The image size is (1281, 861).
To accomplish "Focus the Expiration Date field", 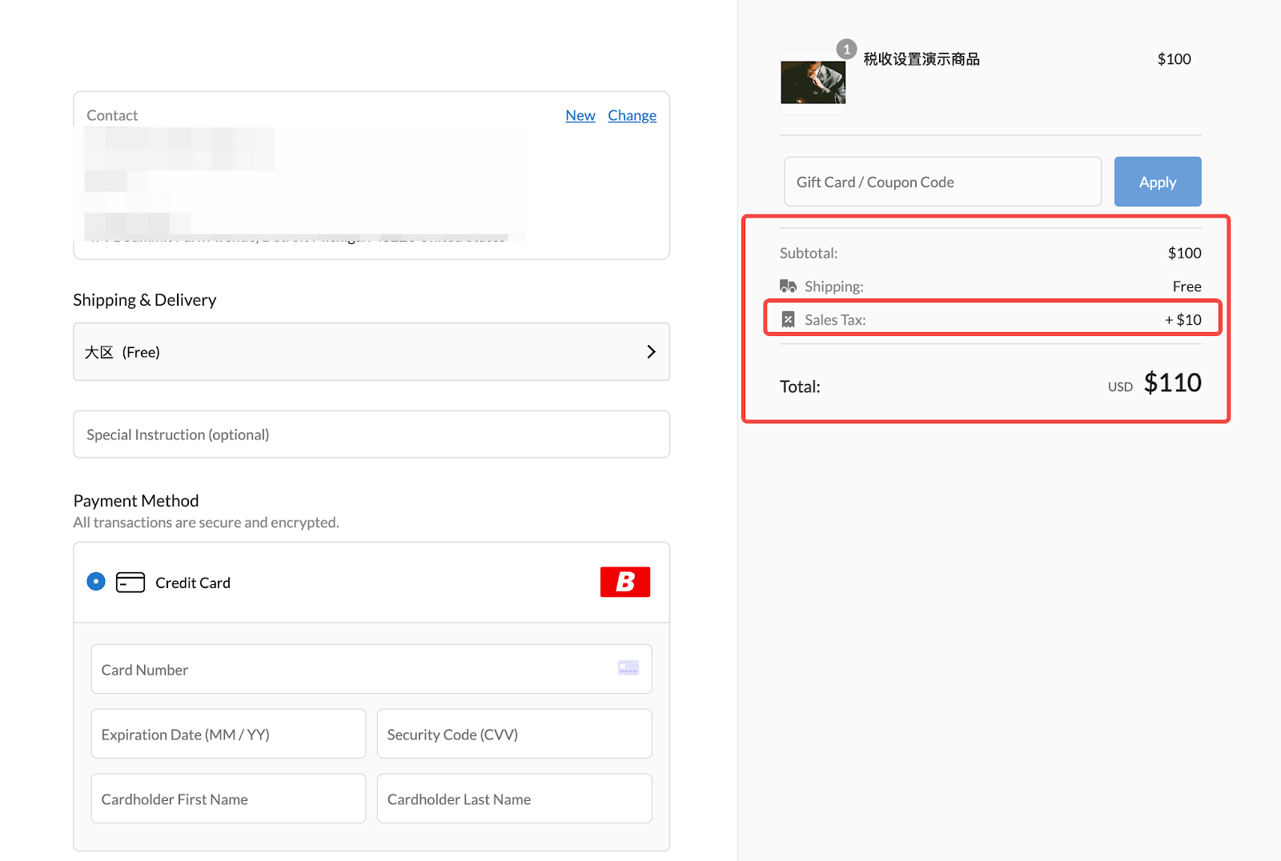I will pos(228,735).
